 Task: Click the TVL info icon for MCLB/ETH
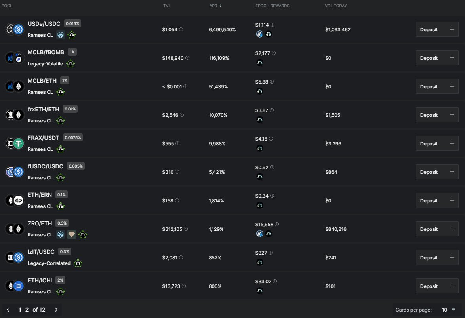[185, 87]
